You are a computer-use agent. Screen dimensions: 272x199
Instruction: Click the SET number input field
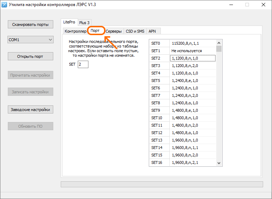(83, 64)
